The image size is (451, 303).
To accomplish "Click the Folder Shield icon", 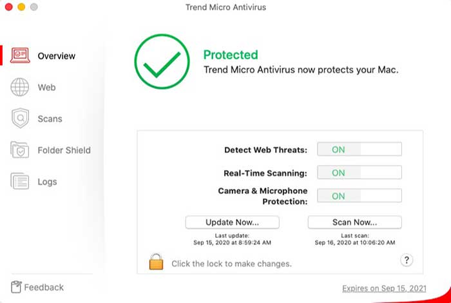I will [20, 150].
